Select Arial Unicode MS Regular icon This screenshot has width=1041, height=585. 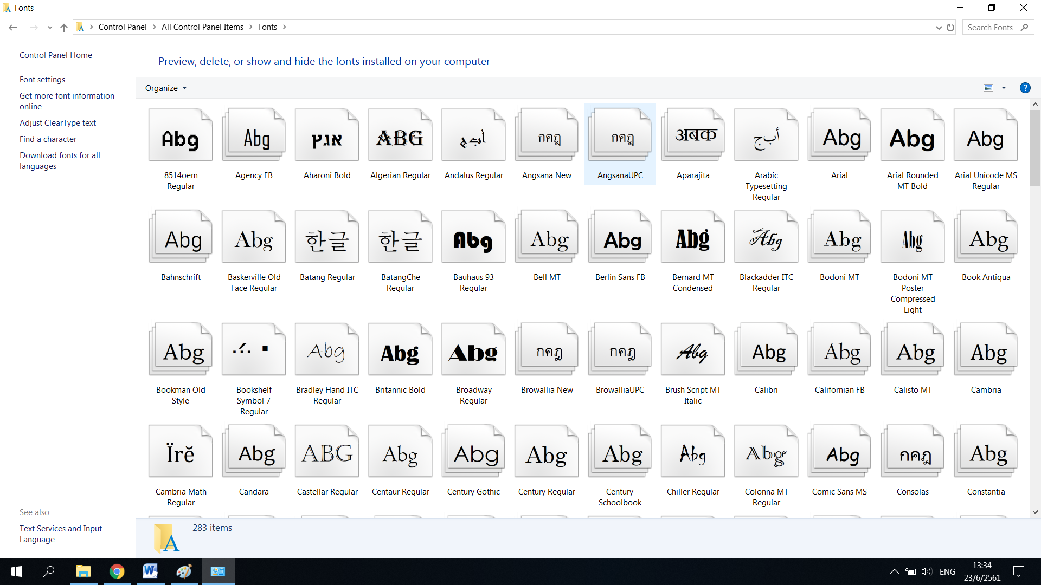point(986,135)
